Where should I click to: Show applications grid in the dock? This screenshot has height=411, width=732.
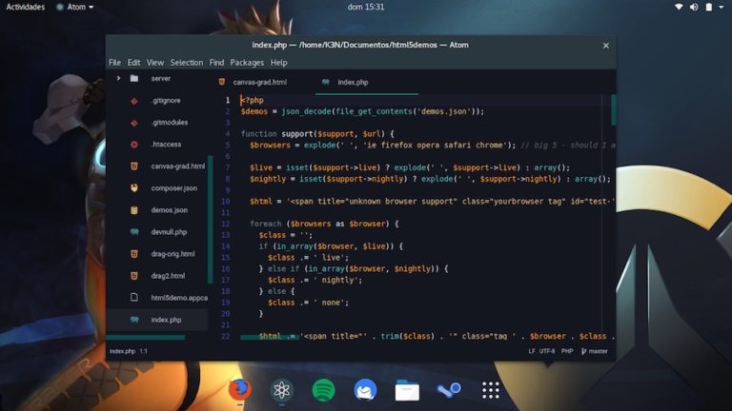tap(491, 390)
